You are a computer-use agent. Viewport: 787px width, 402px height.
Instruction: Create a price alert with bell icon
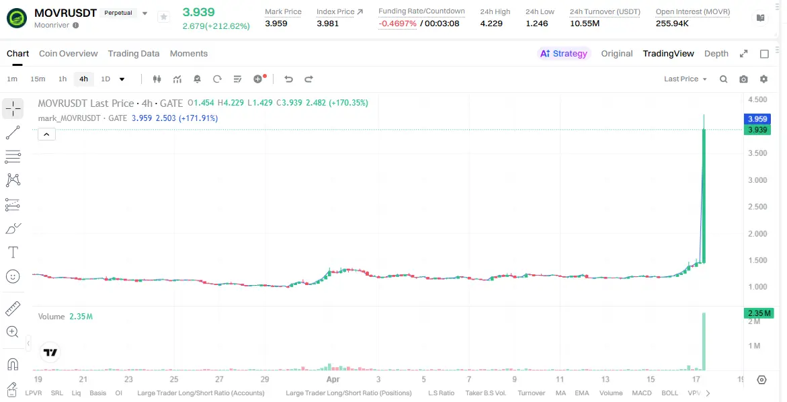(197, 79)
